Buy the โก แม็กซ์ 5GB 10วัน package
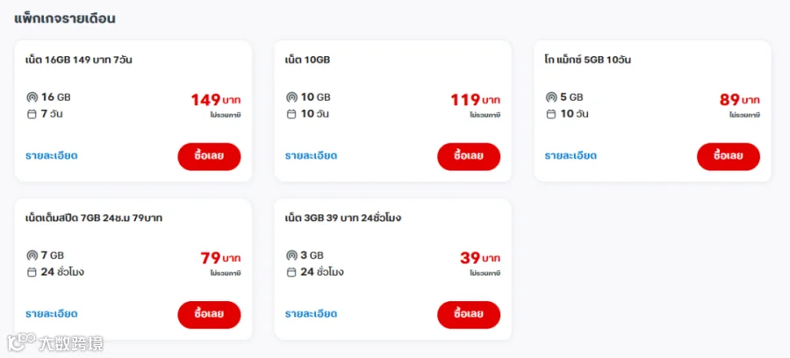Image resolution: width=790 pixels, height=358 pixels. [729, 156]
